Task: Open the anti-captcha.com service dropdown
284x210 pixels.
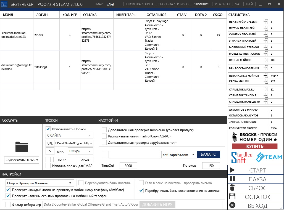Action: point(179,155)
